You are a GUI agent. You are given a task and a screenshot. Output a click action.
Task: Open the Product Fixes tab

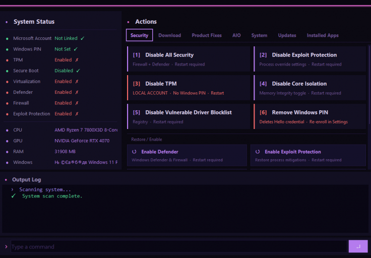pyautogui.click(x=207, y=35)
